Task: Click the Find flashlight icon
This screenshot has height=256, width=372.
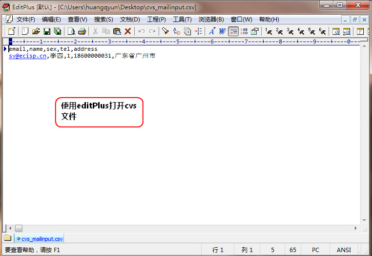Action: [165, 31]
